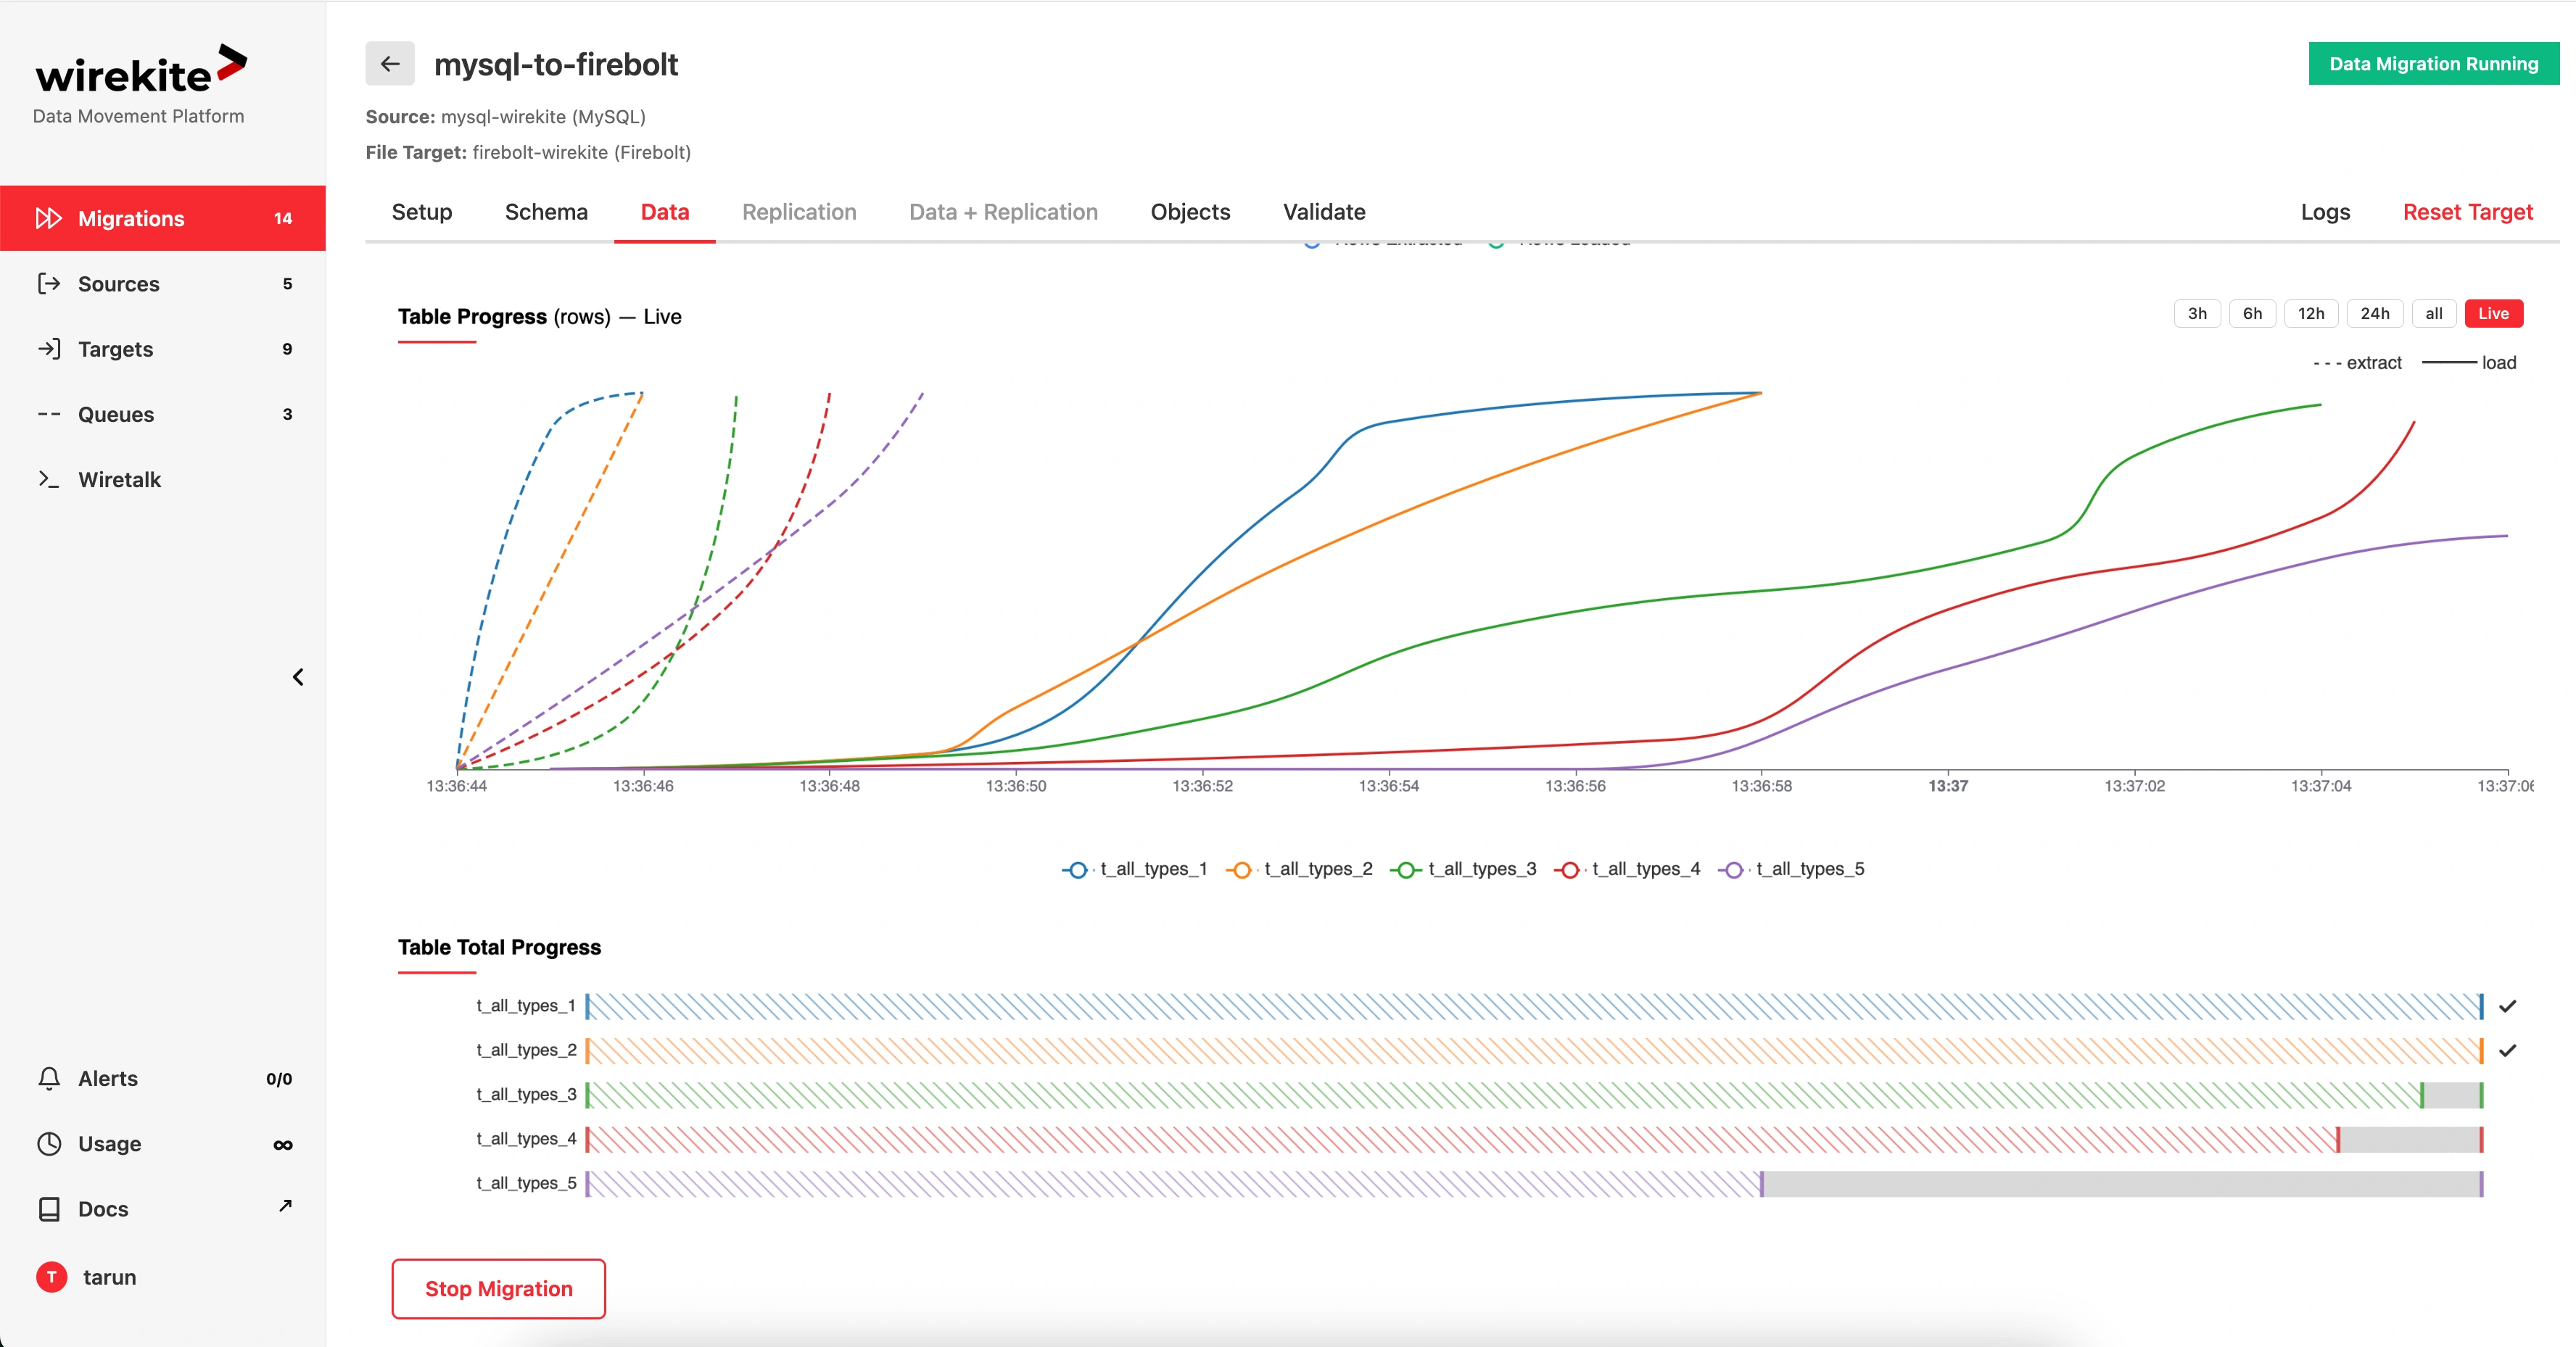Screen dimensions: 2576x1347
Task: Toggle t_all_types_4 legend series
Action: tap(1627, 869)
